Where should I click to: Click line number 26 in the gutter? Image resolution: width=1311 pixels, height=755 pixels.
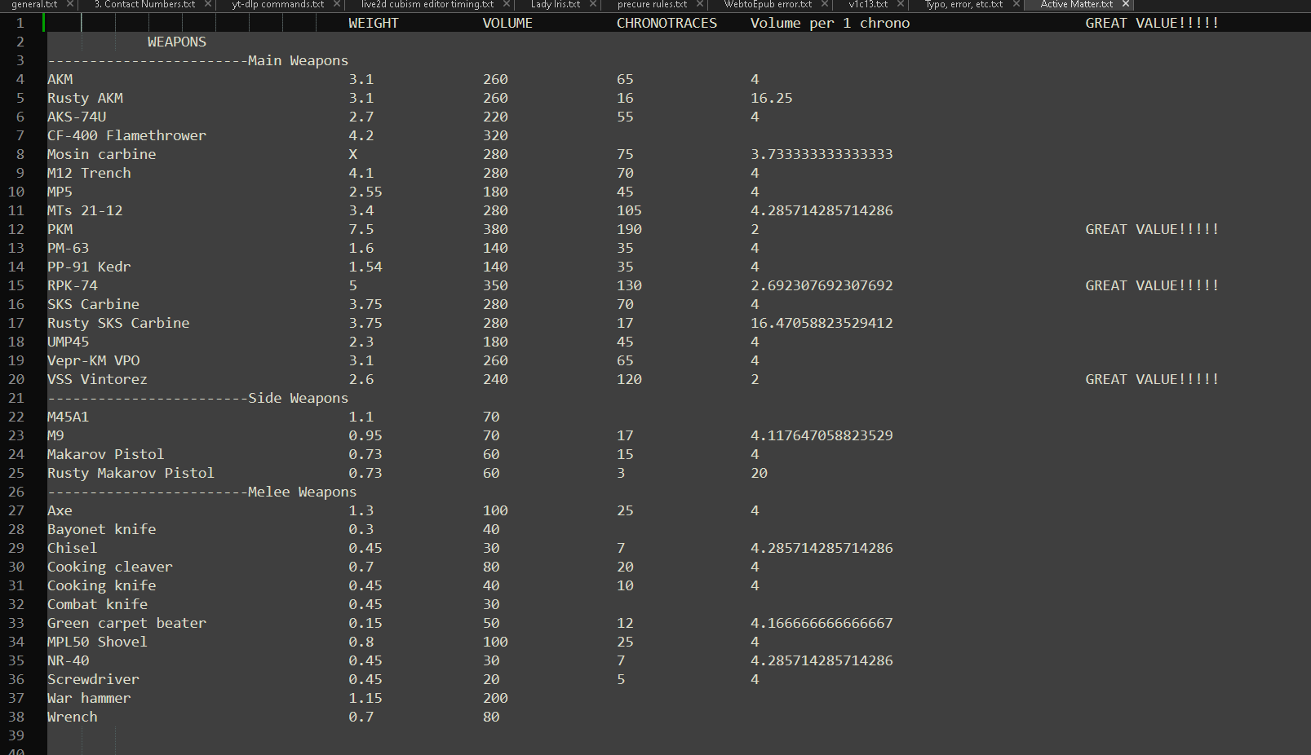coord(16,492)
